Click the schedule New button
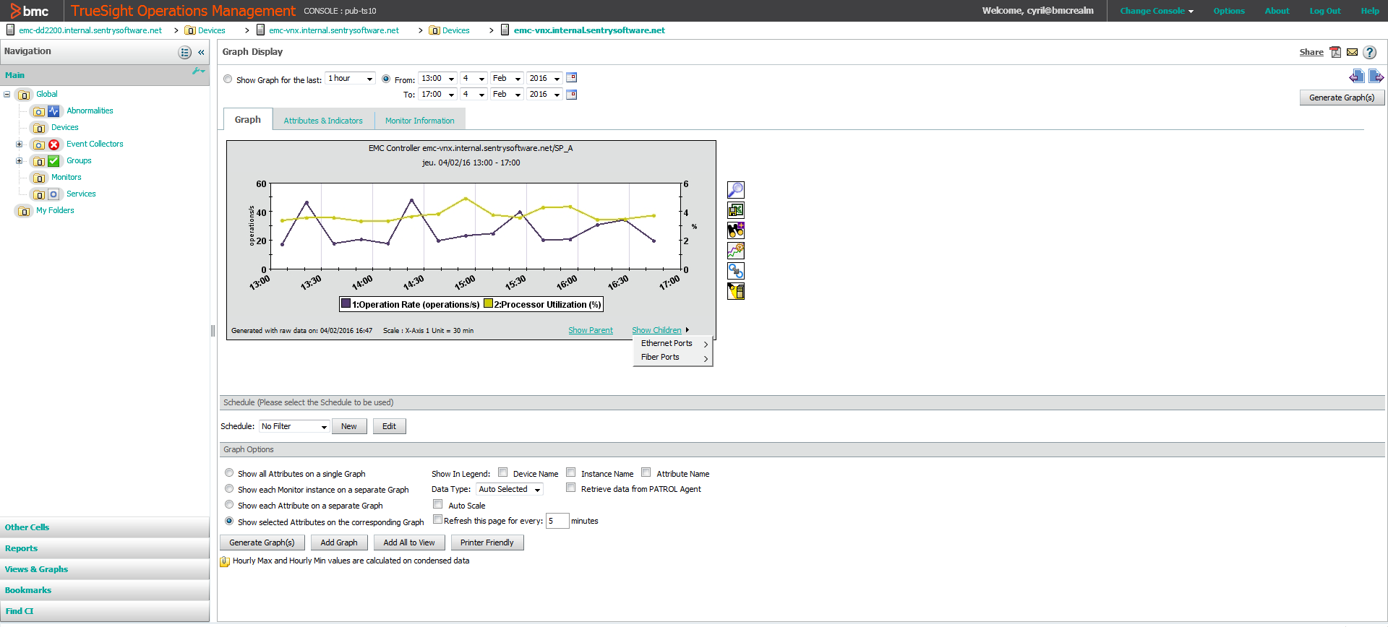 click(x=349, y=426)
